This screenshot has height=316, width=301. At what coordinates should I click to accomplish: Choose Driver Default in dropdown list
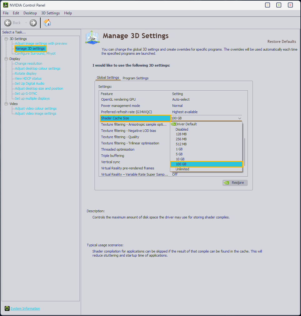(206, 124)
